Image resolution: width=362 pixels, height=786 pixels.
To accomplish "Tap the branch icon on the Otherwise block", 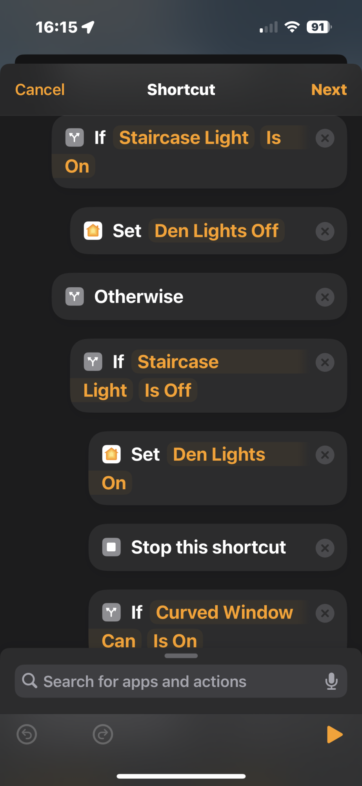I will (75, 296).
